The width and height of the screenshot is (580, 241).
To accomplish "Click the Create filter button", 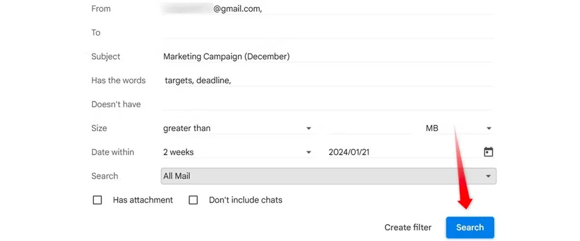I will click(408, 228).
